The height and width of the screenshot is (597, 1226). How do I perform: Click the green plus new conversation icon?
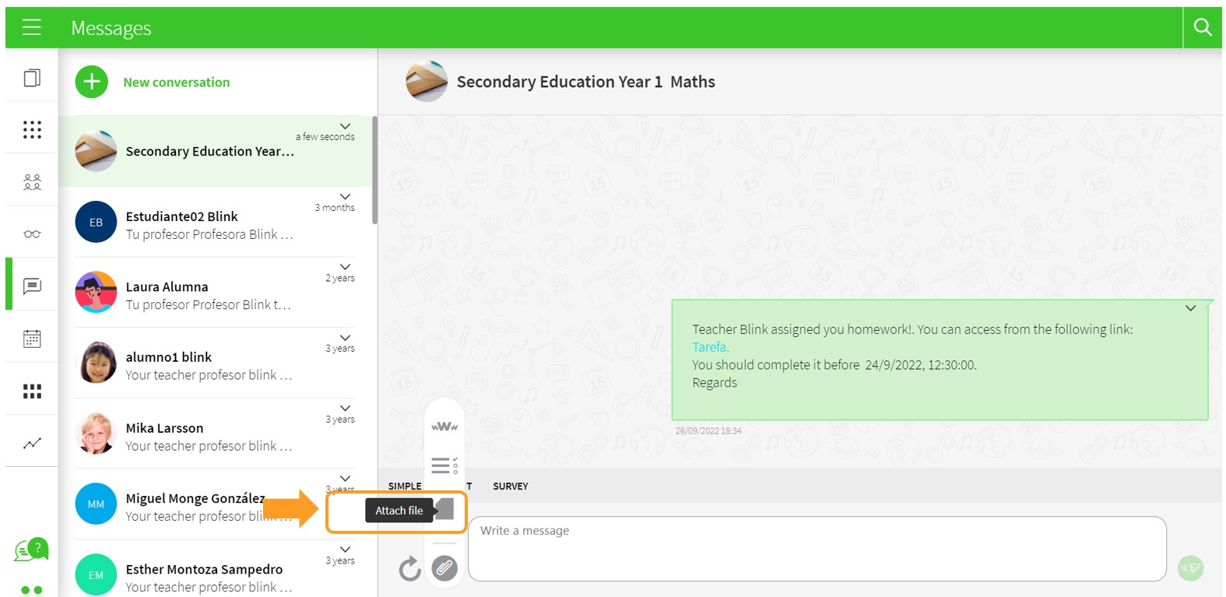click(x=92, y=82)
